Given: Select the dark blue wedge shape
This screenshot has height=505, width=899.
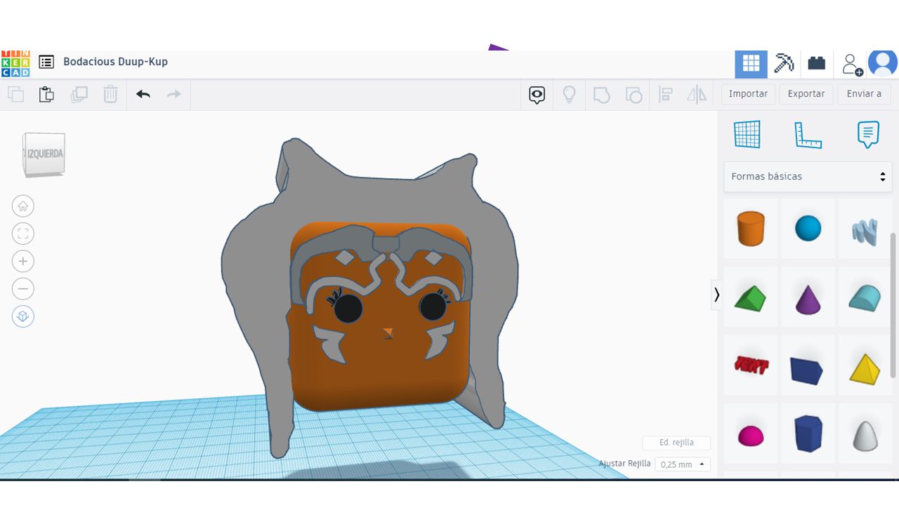Looking at the screenshot, I should pyautogui.click(x=808, y=365).
